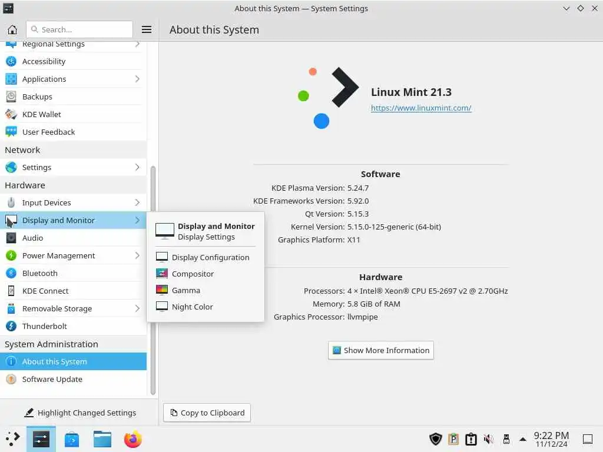Click the User Feedback sidebar icon

click(11, 132)
